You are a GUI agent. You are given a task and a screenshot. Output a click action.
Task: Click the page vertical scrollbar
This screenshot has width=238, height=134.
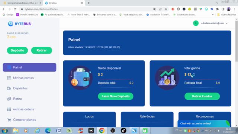237,41
